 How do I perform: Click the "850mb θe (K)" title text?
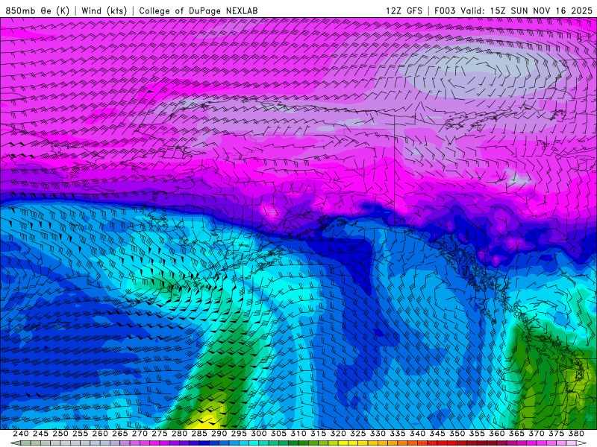coord(37,10)
